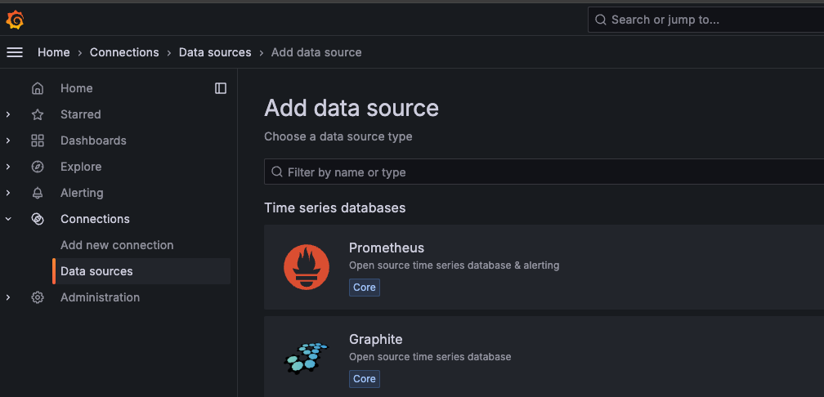
Task: Collapse the Connections section chevron
Action: click(x=8, y=218)
